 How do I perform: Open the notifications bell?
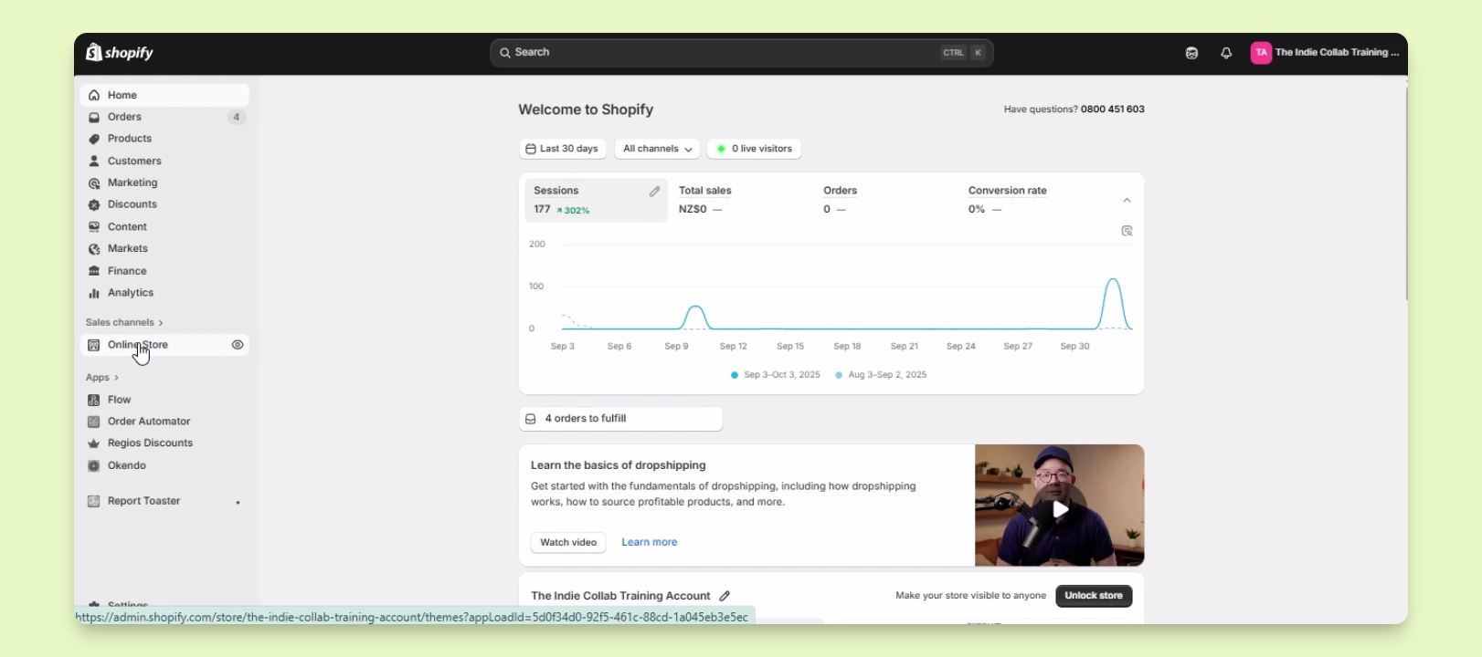(x=1226, y=53)
